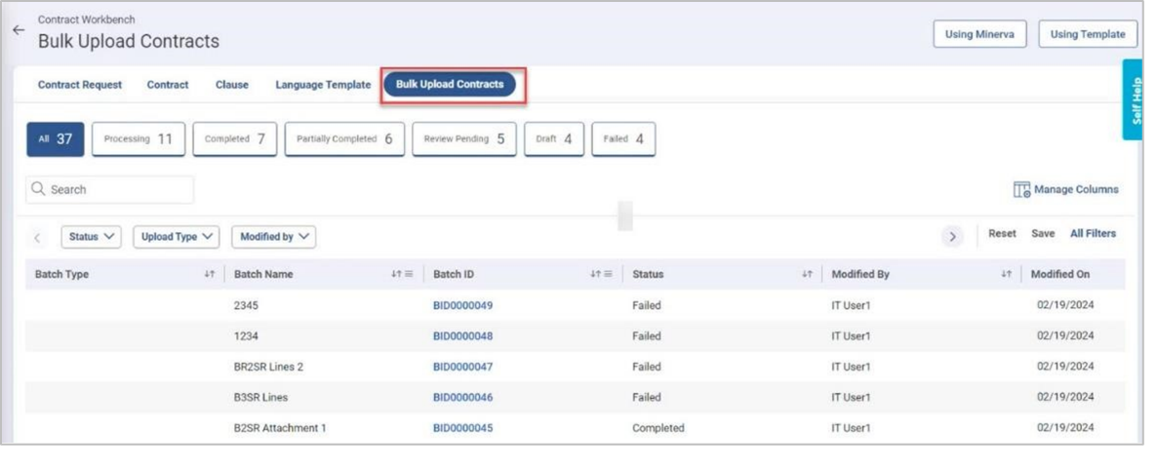Screen dimensions: 1157x468
Task: Open the Batch Name column menu icon
Action: coord(410,275)
